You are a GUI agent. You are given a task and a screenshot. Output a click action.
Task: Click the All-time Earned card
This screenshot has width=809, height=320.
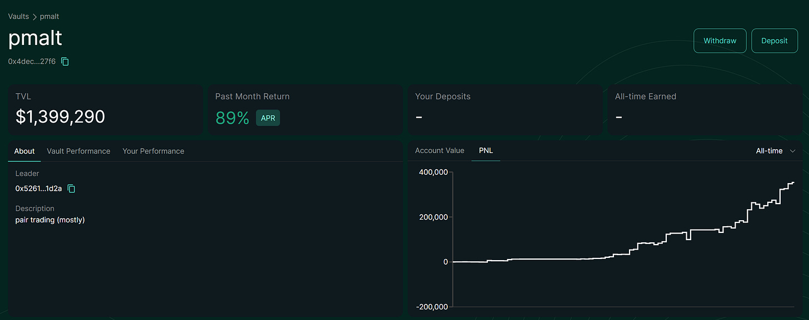pyautogui.click(x=705, y=110)
